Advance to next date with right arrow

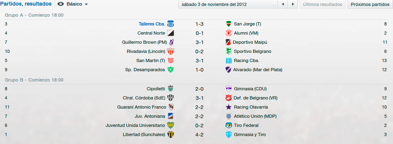(293, 4)
